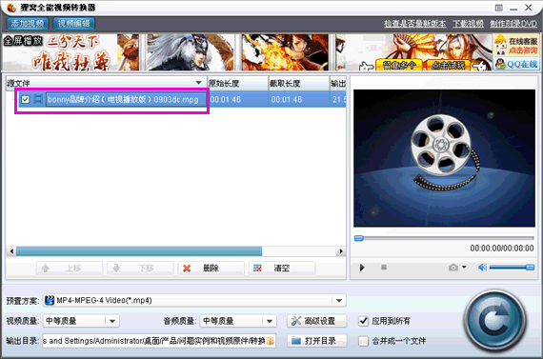Click the 截取长度 column header
Image resolution: width=543 pixels, height=359 pixels.
click(299, 84)
